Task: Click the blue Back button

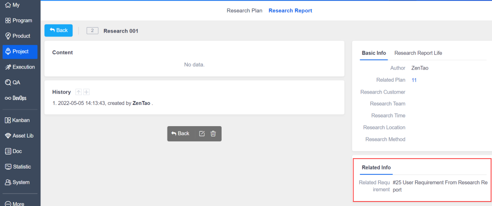Action: pos(59,31)
